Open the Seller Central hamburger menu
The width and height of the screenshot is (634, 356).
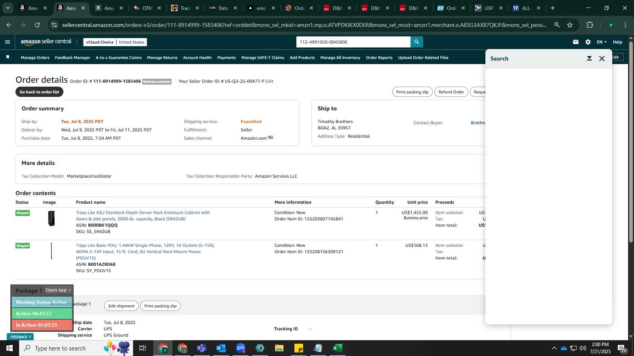tap(8, 42)
